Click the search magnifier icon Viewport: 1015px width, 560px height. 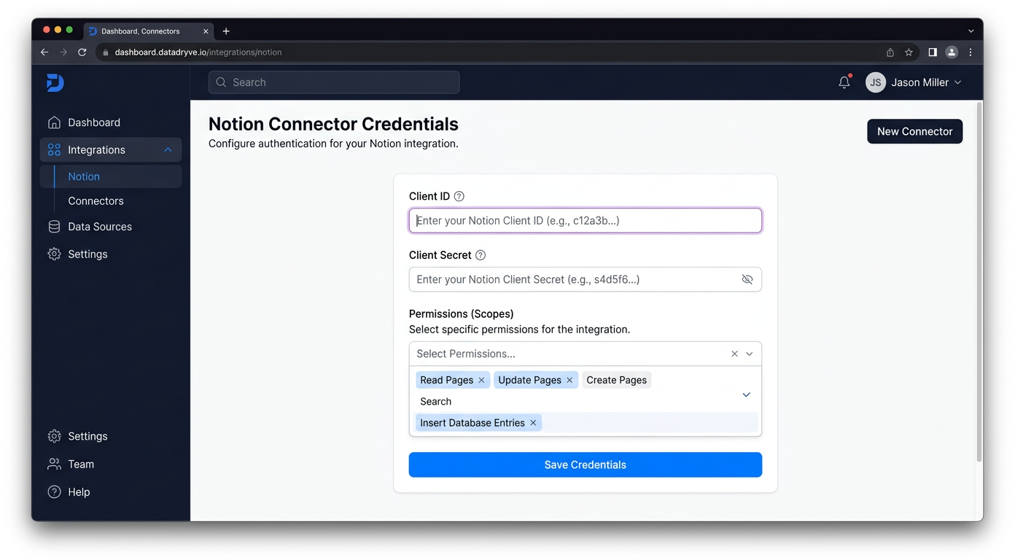(221, 82)
